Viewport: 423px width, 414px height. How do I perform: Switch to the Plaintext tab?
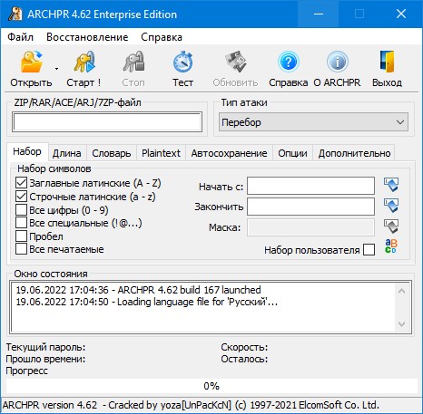coord(161,153)
